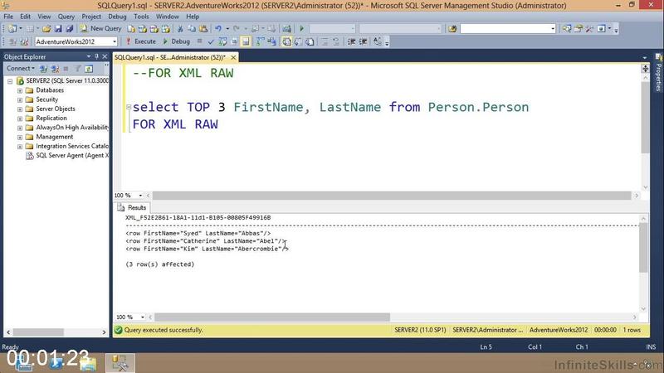
Task: Click the Find in Files icon
Action: 452,29
